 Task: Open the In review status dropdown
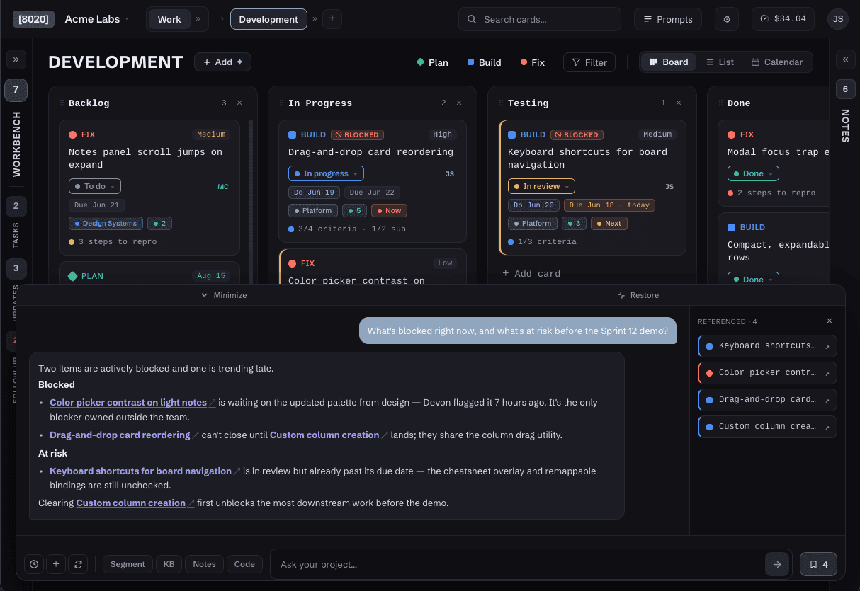click(541, 186)
